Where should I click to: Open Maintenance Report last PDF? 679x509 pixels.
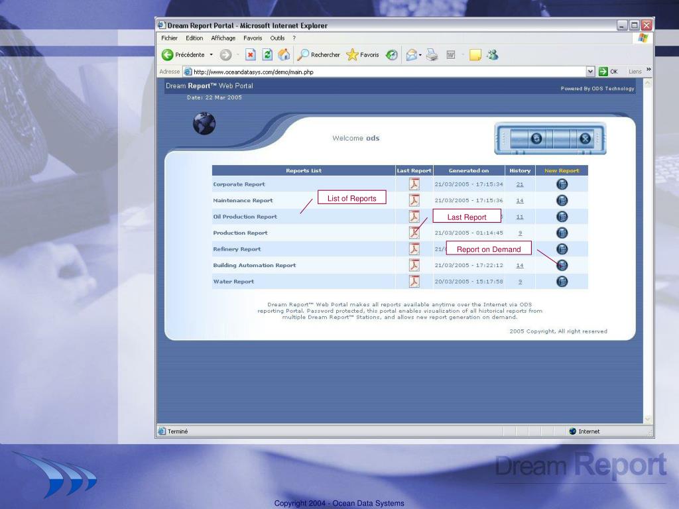414,200
